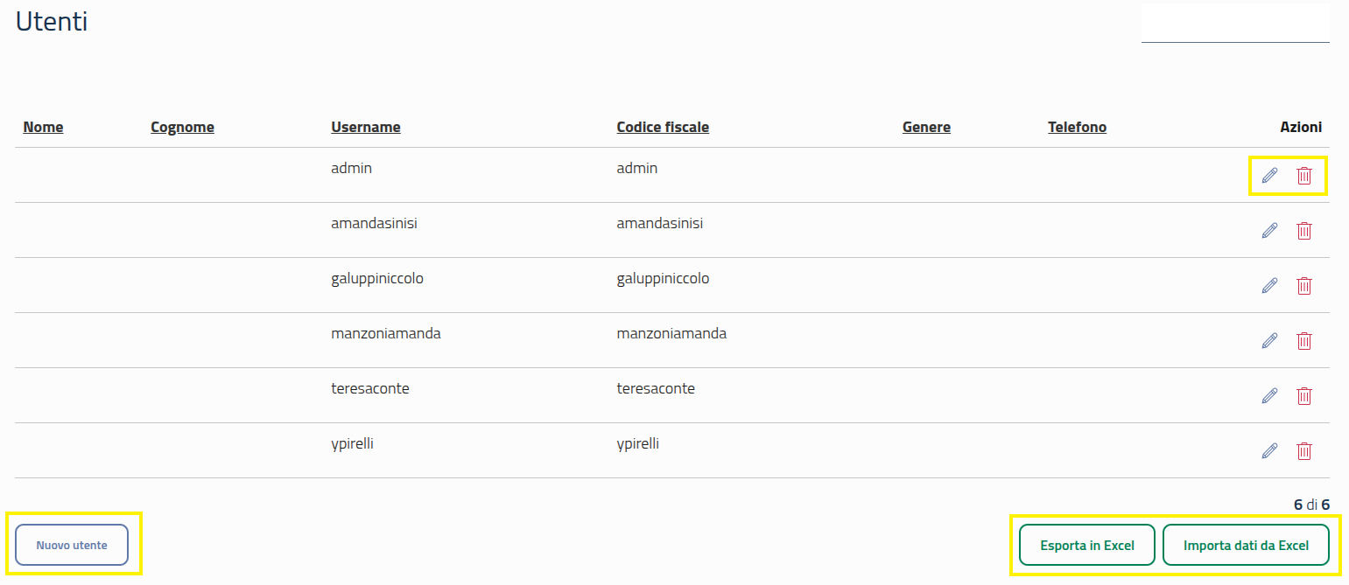Edit the manzoniamanda user entry
The height and width of the screenshot is (585, 1349).
[x=1269, y=341]
